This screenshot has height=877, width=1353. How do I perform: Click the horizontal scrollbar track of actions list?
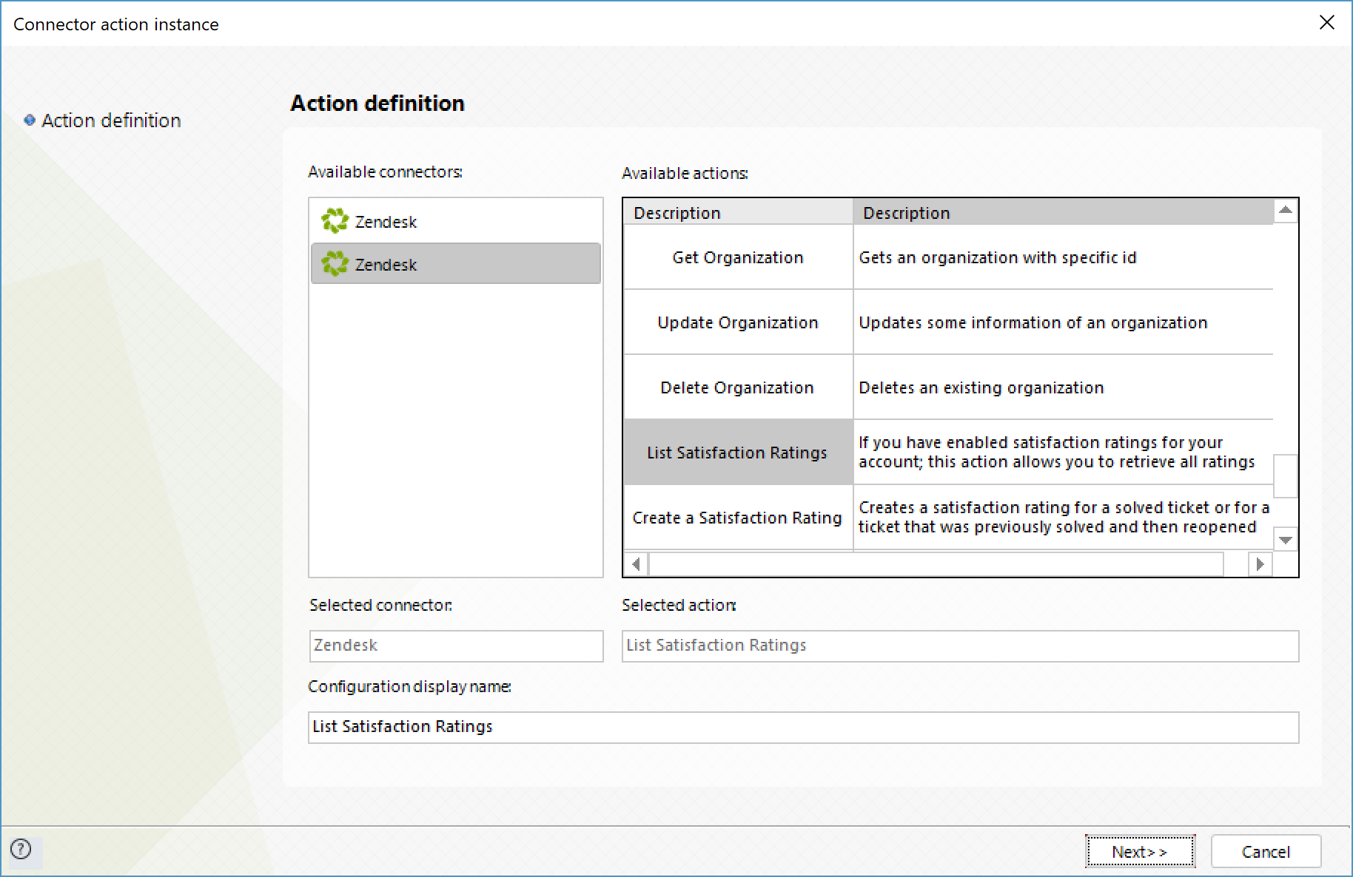coord(936,564)
